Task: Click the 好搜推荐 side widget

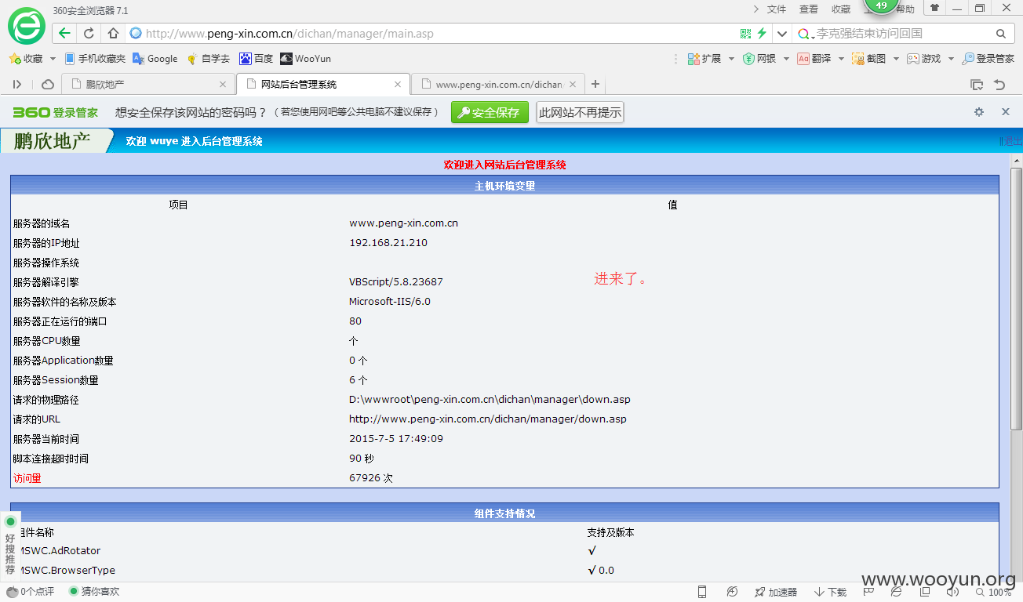Action: click(x=10, y=547)
